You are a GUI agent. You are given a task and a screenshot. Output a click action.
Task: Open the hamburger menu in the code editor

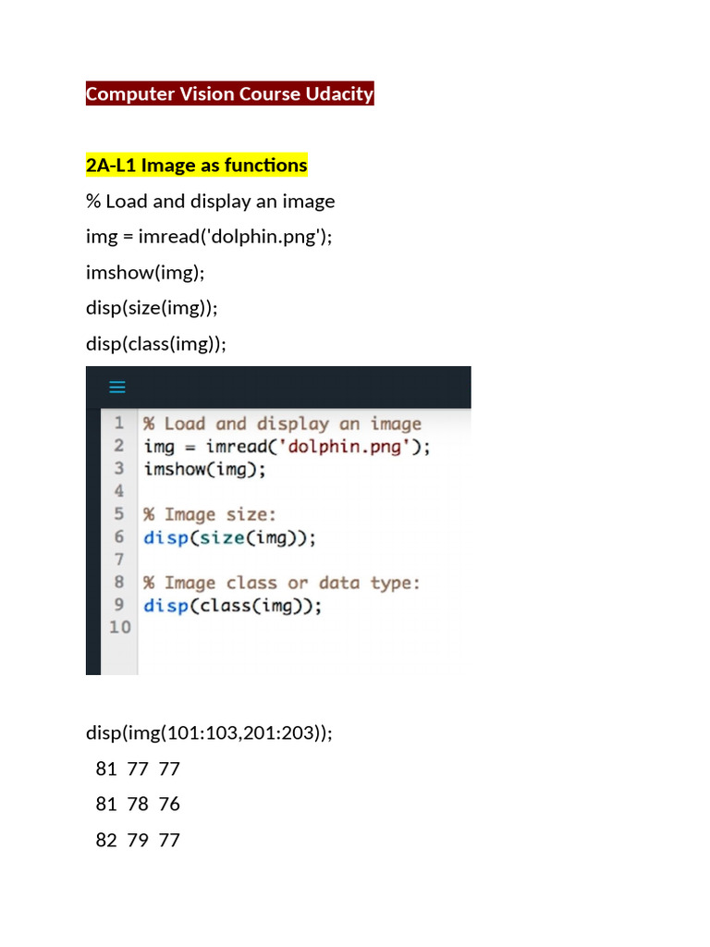click(x=117, y=387)
